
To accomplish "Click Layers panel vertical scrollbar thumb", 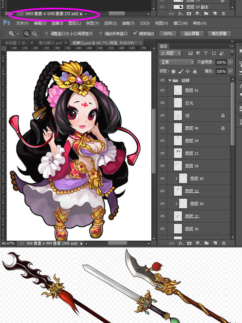I will coord(232,114).
